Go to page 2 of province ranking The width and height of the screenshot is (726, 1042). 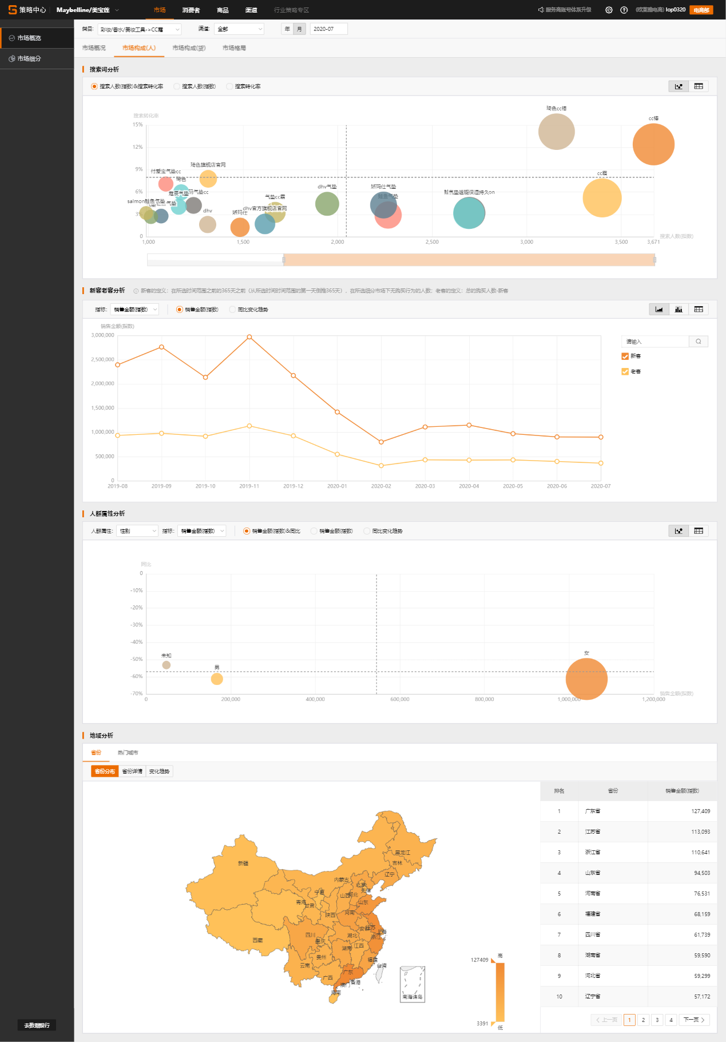point(643,1020)
